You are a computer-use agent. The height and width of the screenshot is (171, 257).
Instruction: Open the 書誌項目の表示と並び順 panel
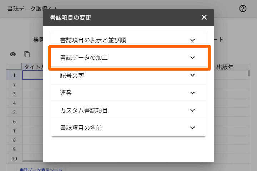[x=93, y=40]
